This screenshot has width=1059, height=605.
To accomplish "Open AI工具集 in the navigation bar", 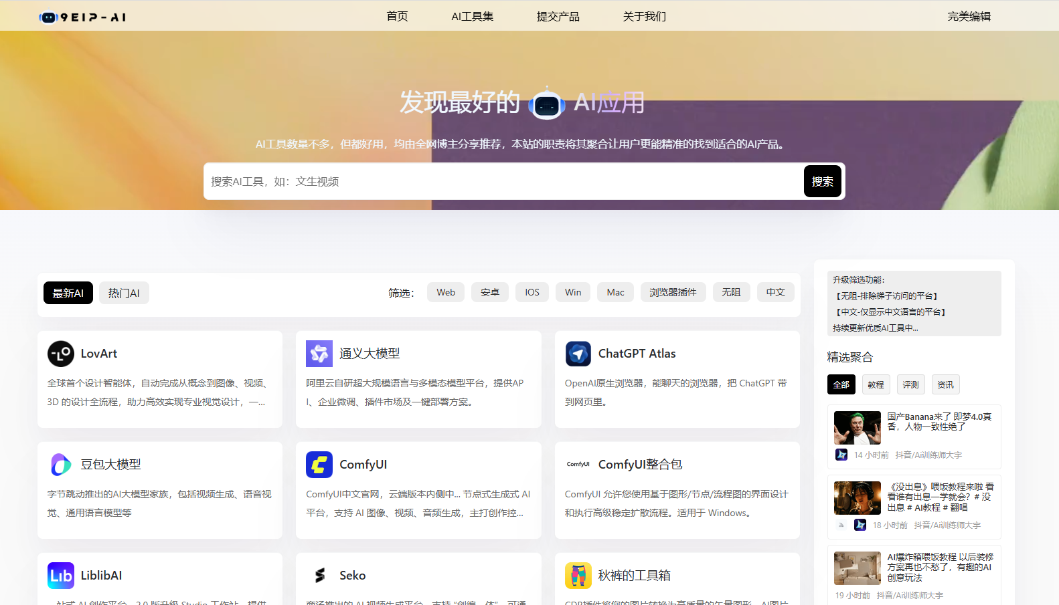I will click(472, 16).
